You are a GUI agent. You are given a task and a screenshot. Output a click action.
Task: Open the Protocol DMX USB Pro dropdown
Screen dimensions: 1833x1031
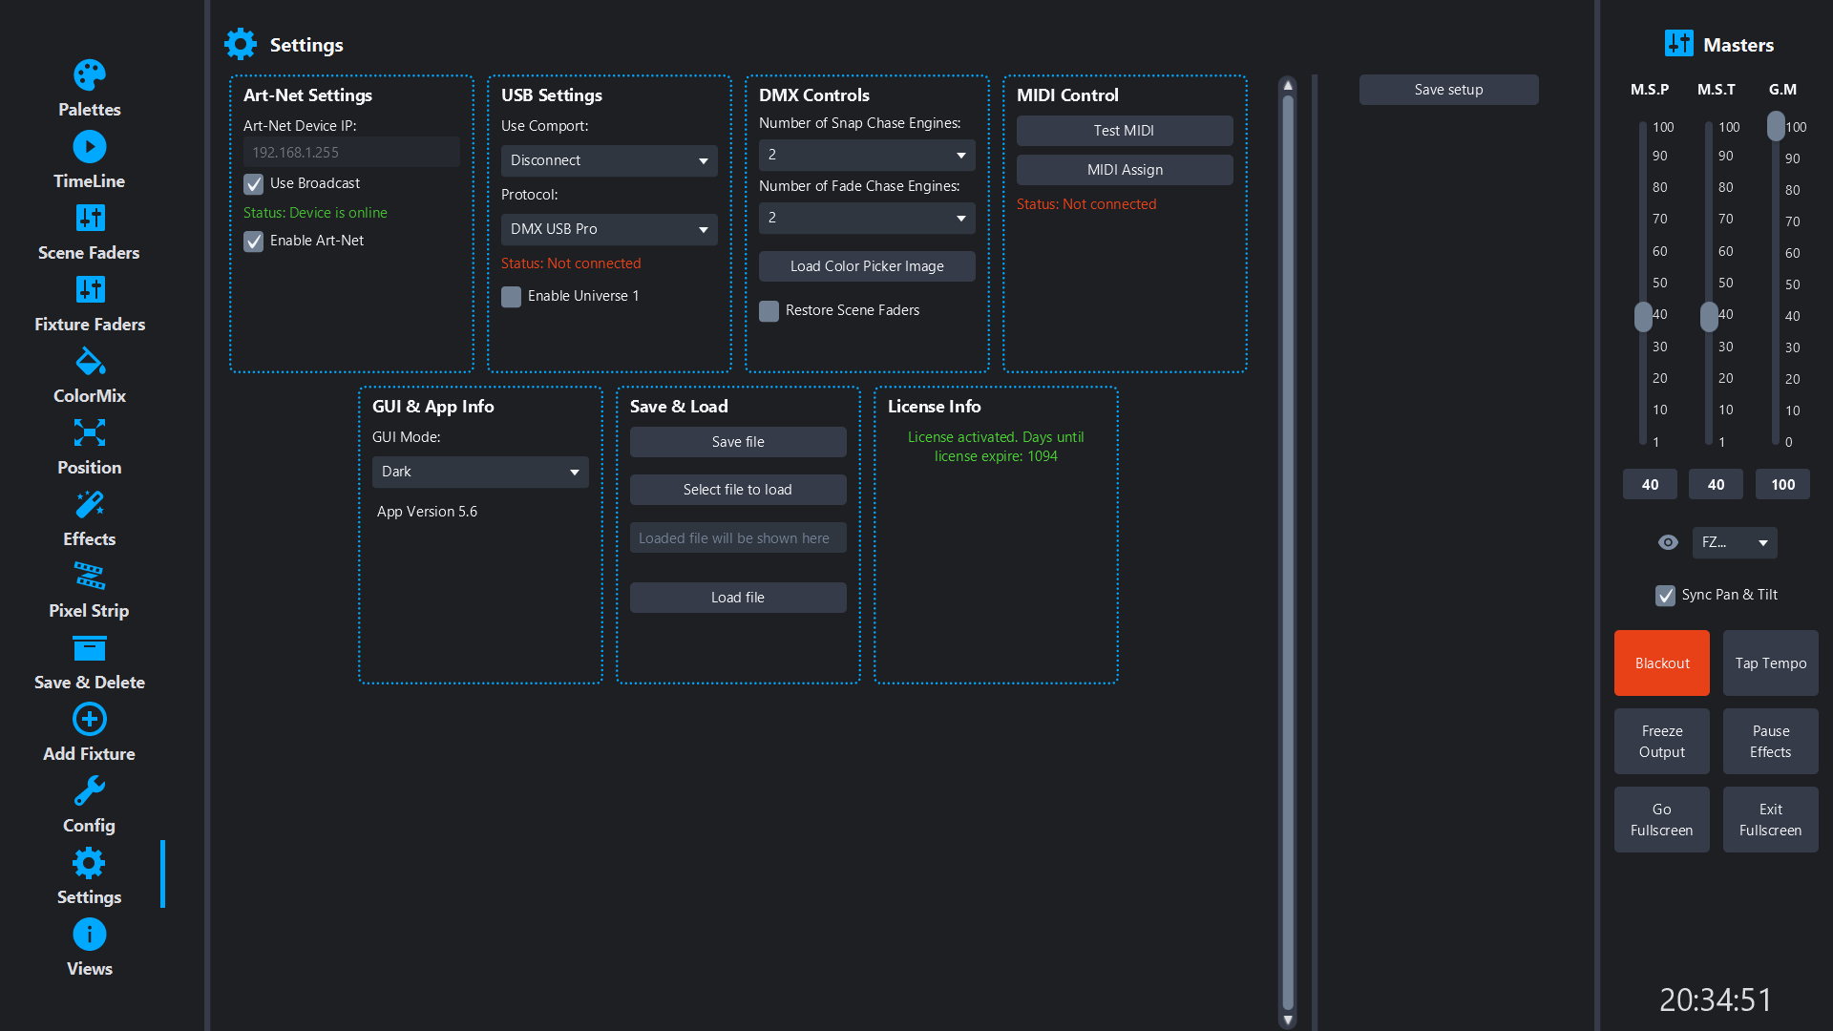(609, 229)
